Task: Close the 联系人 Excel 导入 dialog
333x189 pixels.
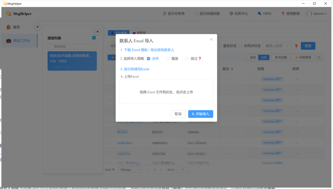Action: point(211,40)
